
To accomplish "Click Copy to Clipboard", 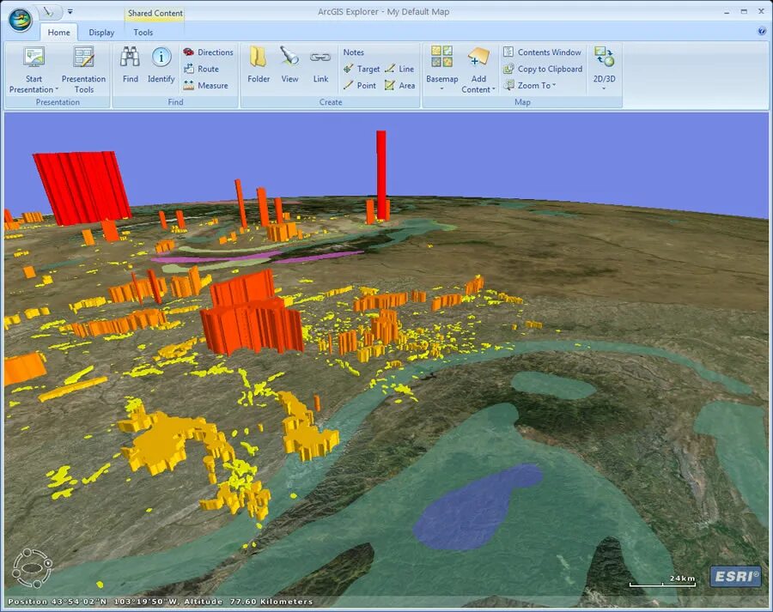I will pos(543,69).
